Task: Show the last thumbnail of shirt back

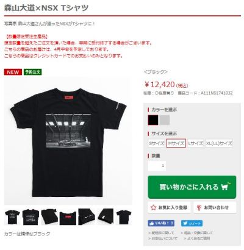Action: coord(124,217)
